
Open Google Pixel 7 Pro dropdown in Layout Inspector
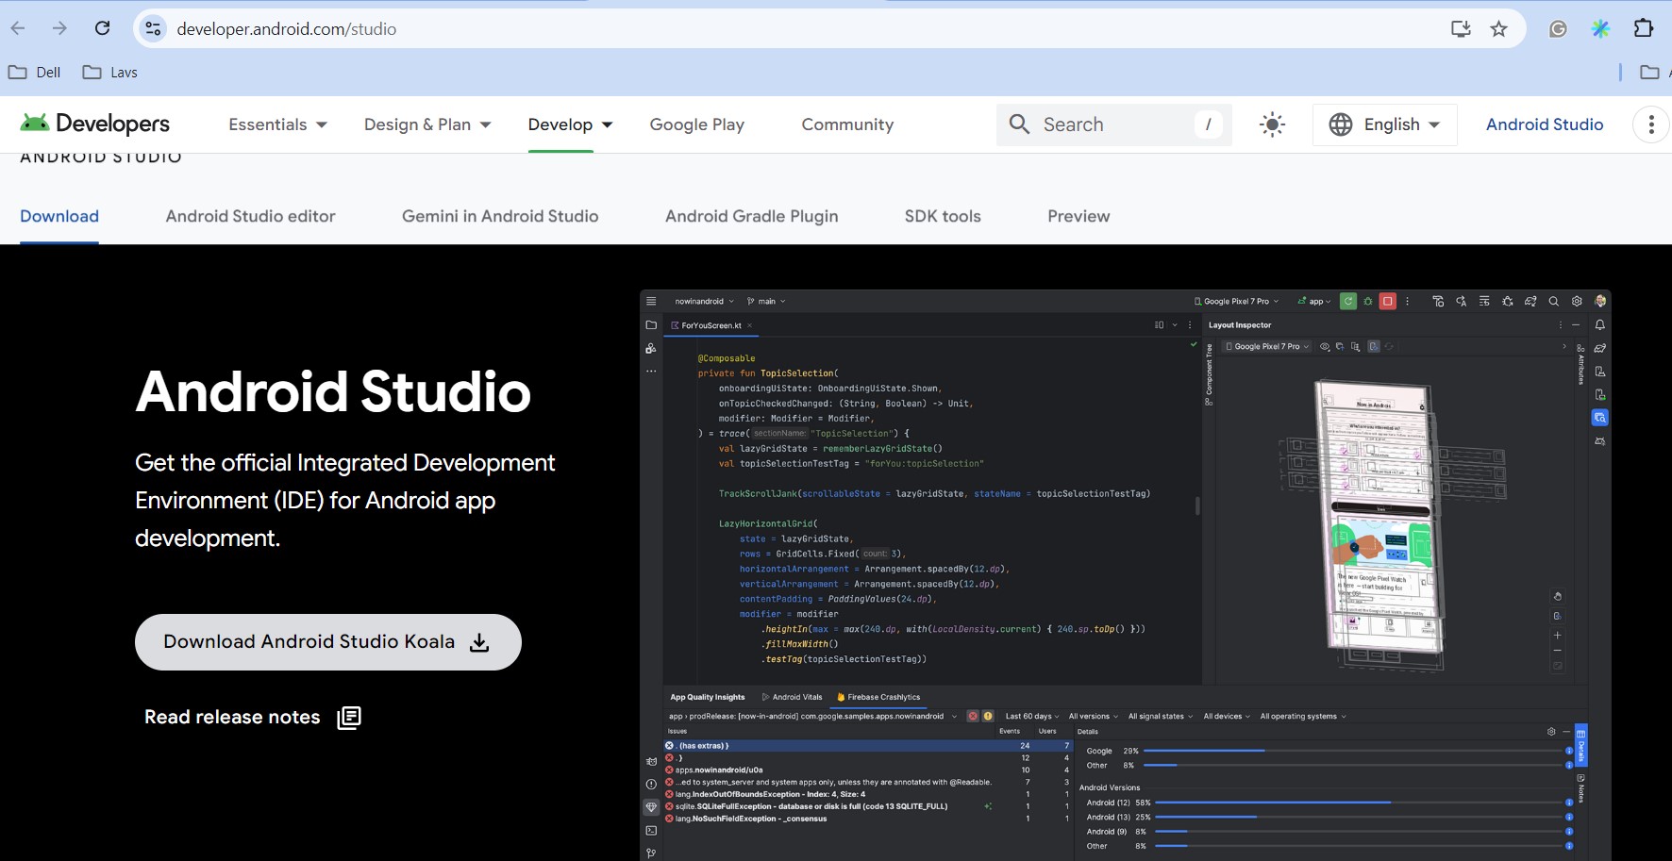tap(1268, 347)
